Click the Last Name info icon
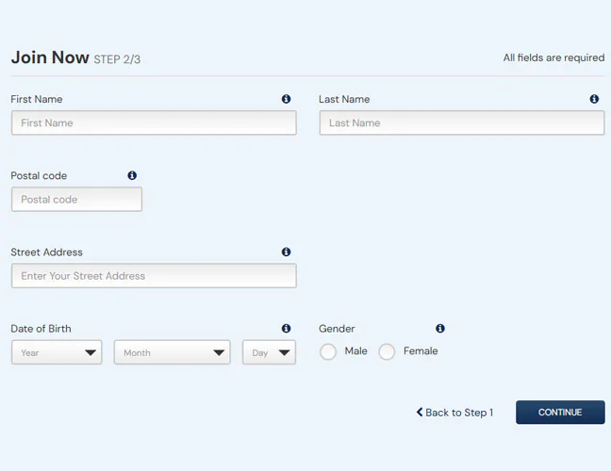The height and width of the screenshot is (471, 611). coord(594,99)
